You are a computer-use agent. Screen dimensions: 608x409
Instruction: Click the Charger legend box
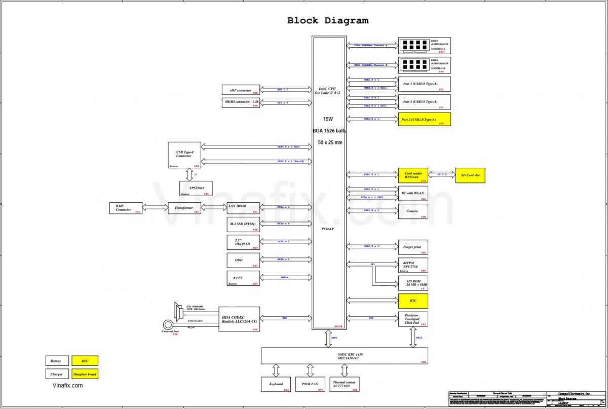(56, 374)
